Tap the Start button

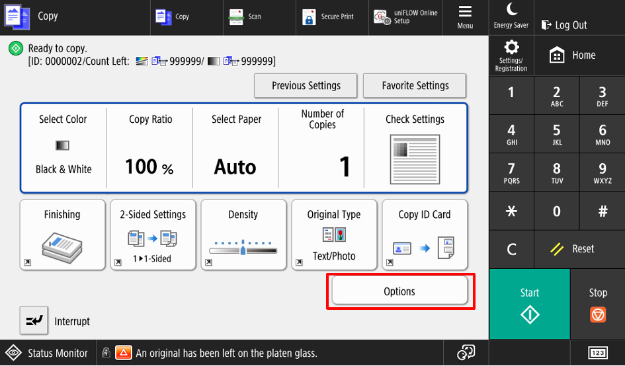tap(530, 304)
